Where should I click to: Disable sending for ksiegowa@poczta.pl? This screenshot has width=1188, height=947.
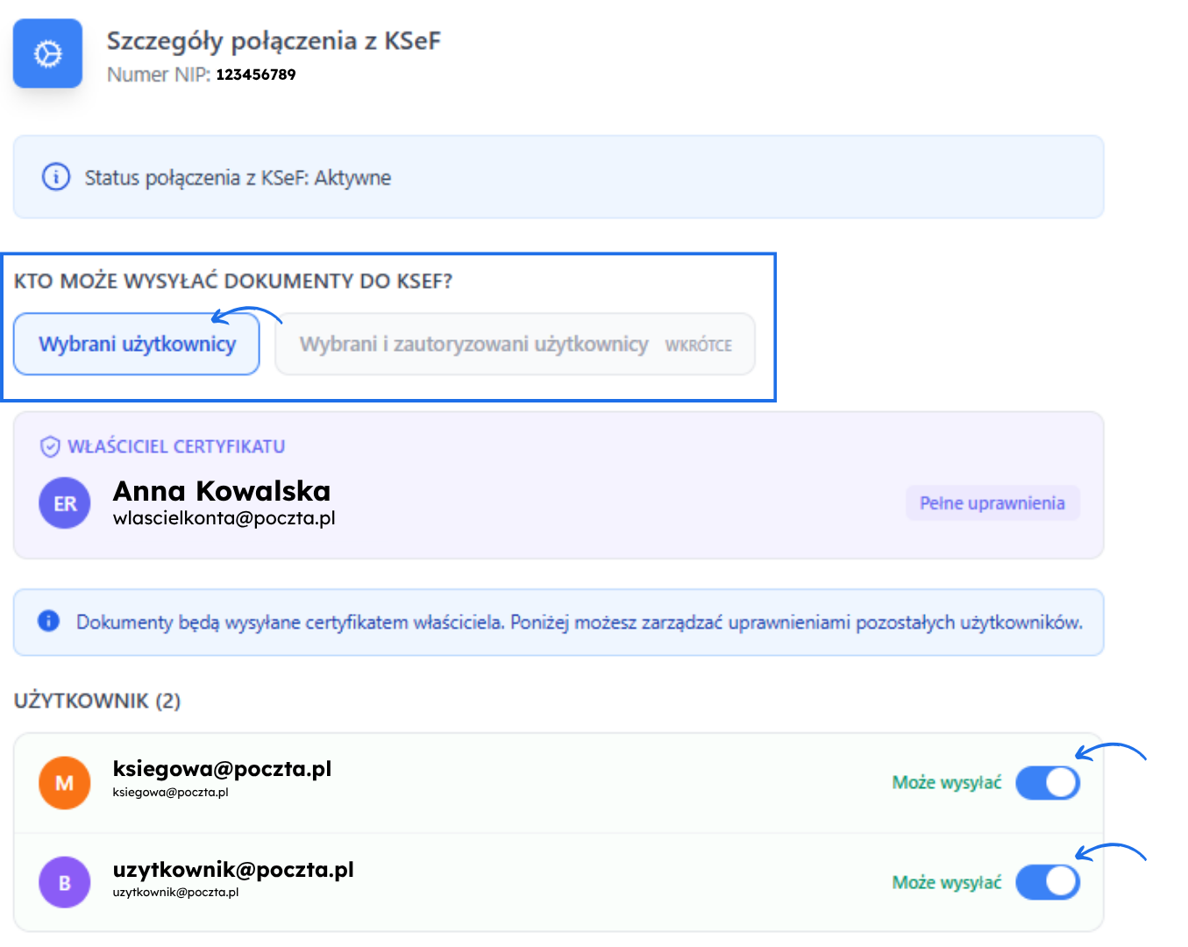tap(1048, 782)
